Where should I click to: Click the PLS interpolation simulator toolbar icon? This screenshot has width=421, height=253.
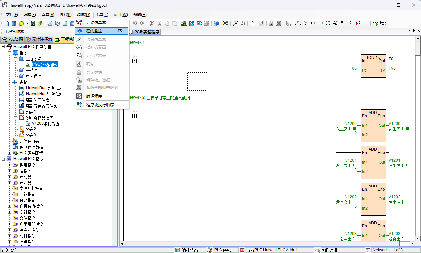tap(243, 23)
